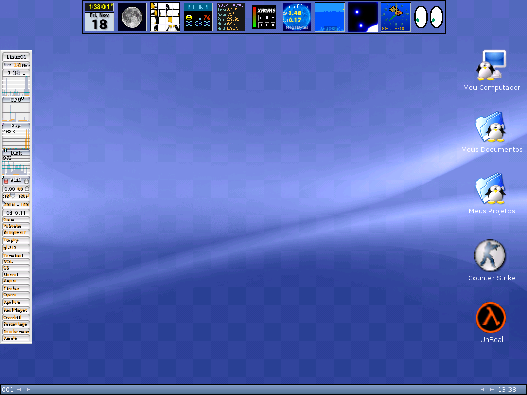Click the xeyes eyeballs dock applet
The image size is (527, 395).
pos(429,17)
